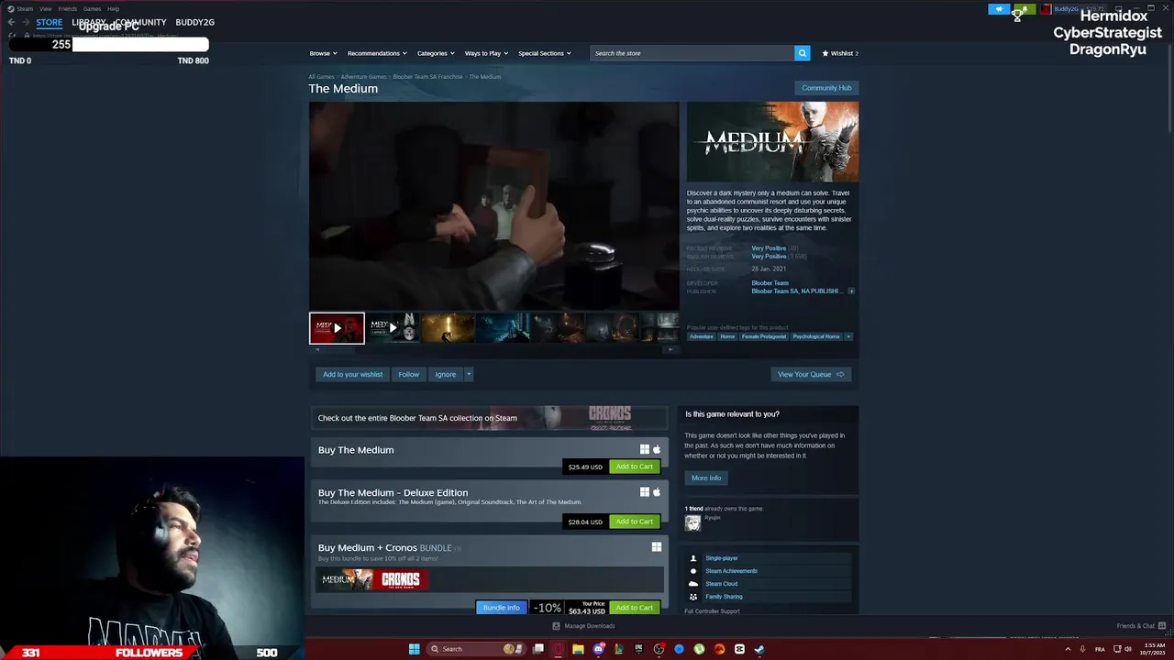Image resolution: width=1174 pixels, height=660 pixels.
Task: Click the Bloober Team SA collection banner
Action: pyautogui.click(x=490, y=418)
